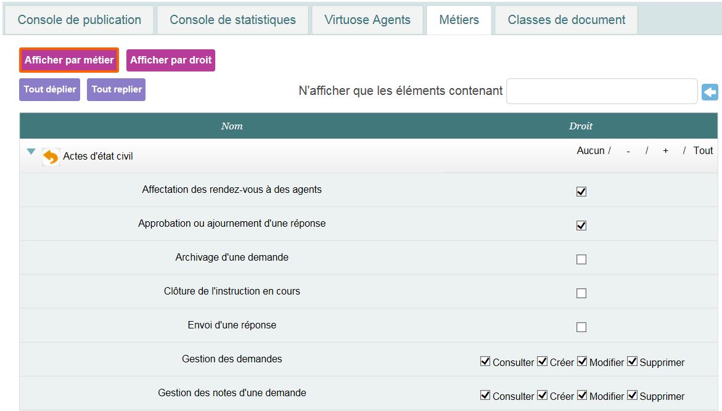Enable Archivage d'une demande checkbox
Viewport: 722px width, 411px height.
pos(581,259)
